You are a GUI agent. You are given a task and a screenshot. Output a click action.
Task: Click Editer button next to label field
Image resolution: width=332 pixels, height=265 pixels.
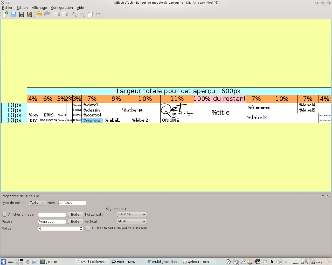click(x=76, y=214)
